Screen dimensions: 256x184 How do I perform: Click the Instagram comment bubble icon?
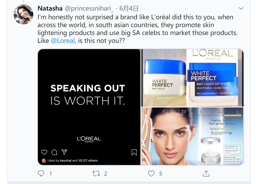tap(54, 152)
